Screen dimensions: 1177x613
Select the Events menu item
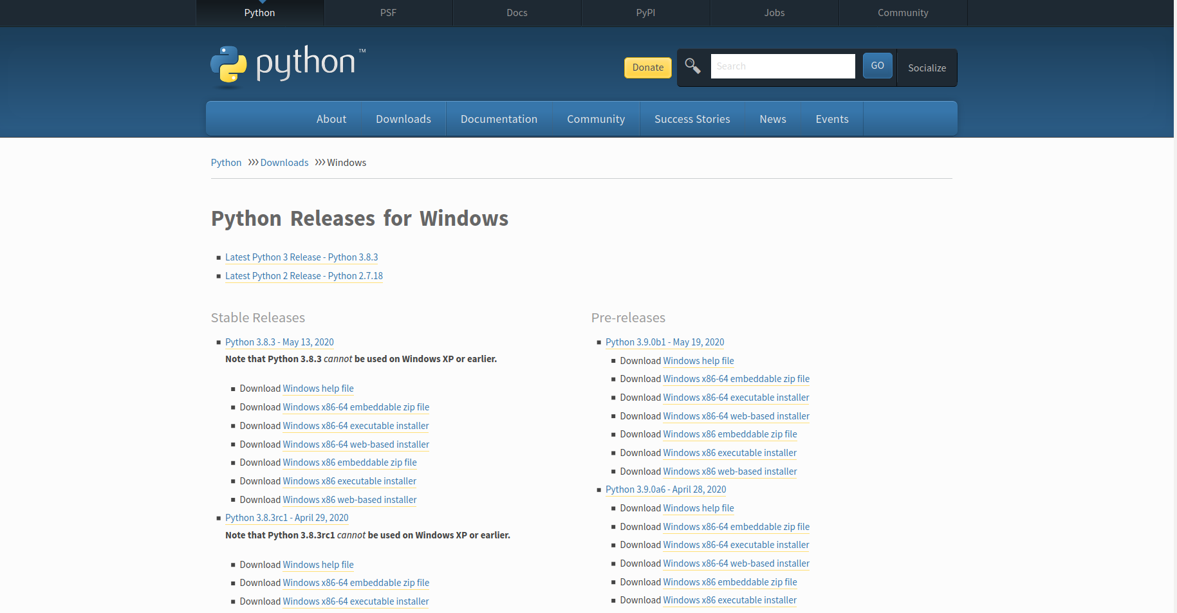tap(831, 118)
